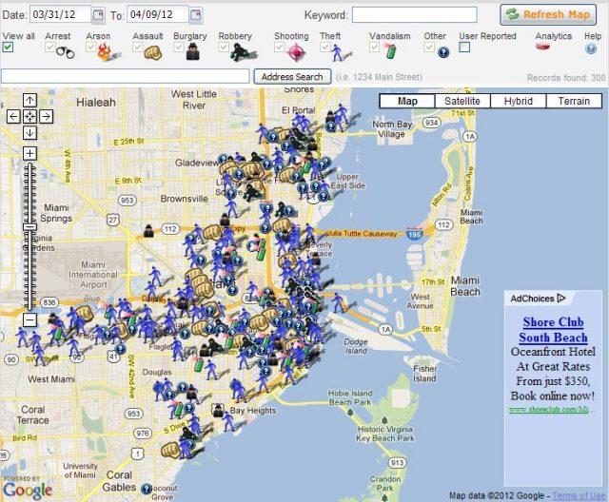Switch to Satellite view tab
Viewport: 609px width, 502px height.
(x=462, y=101)
